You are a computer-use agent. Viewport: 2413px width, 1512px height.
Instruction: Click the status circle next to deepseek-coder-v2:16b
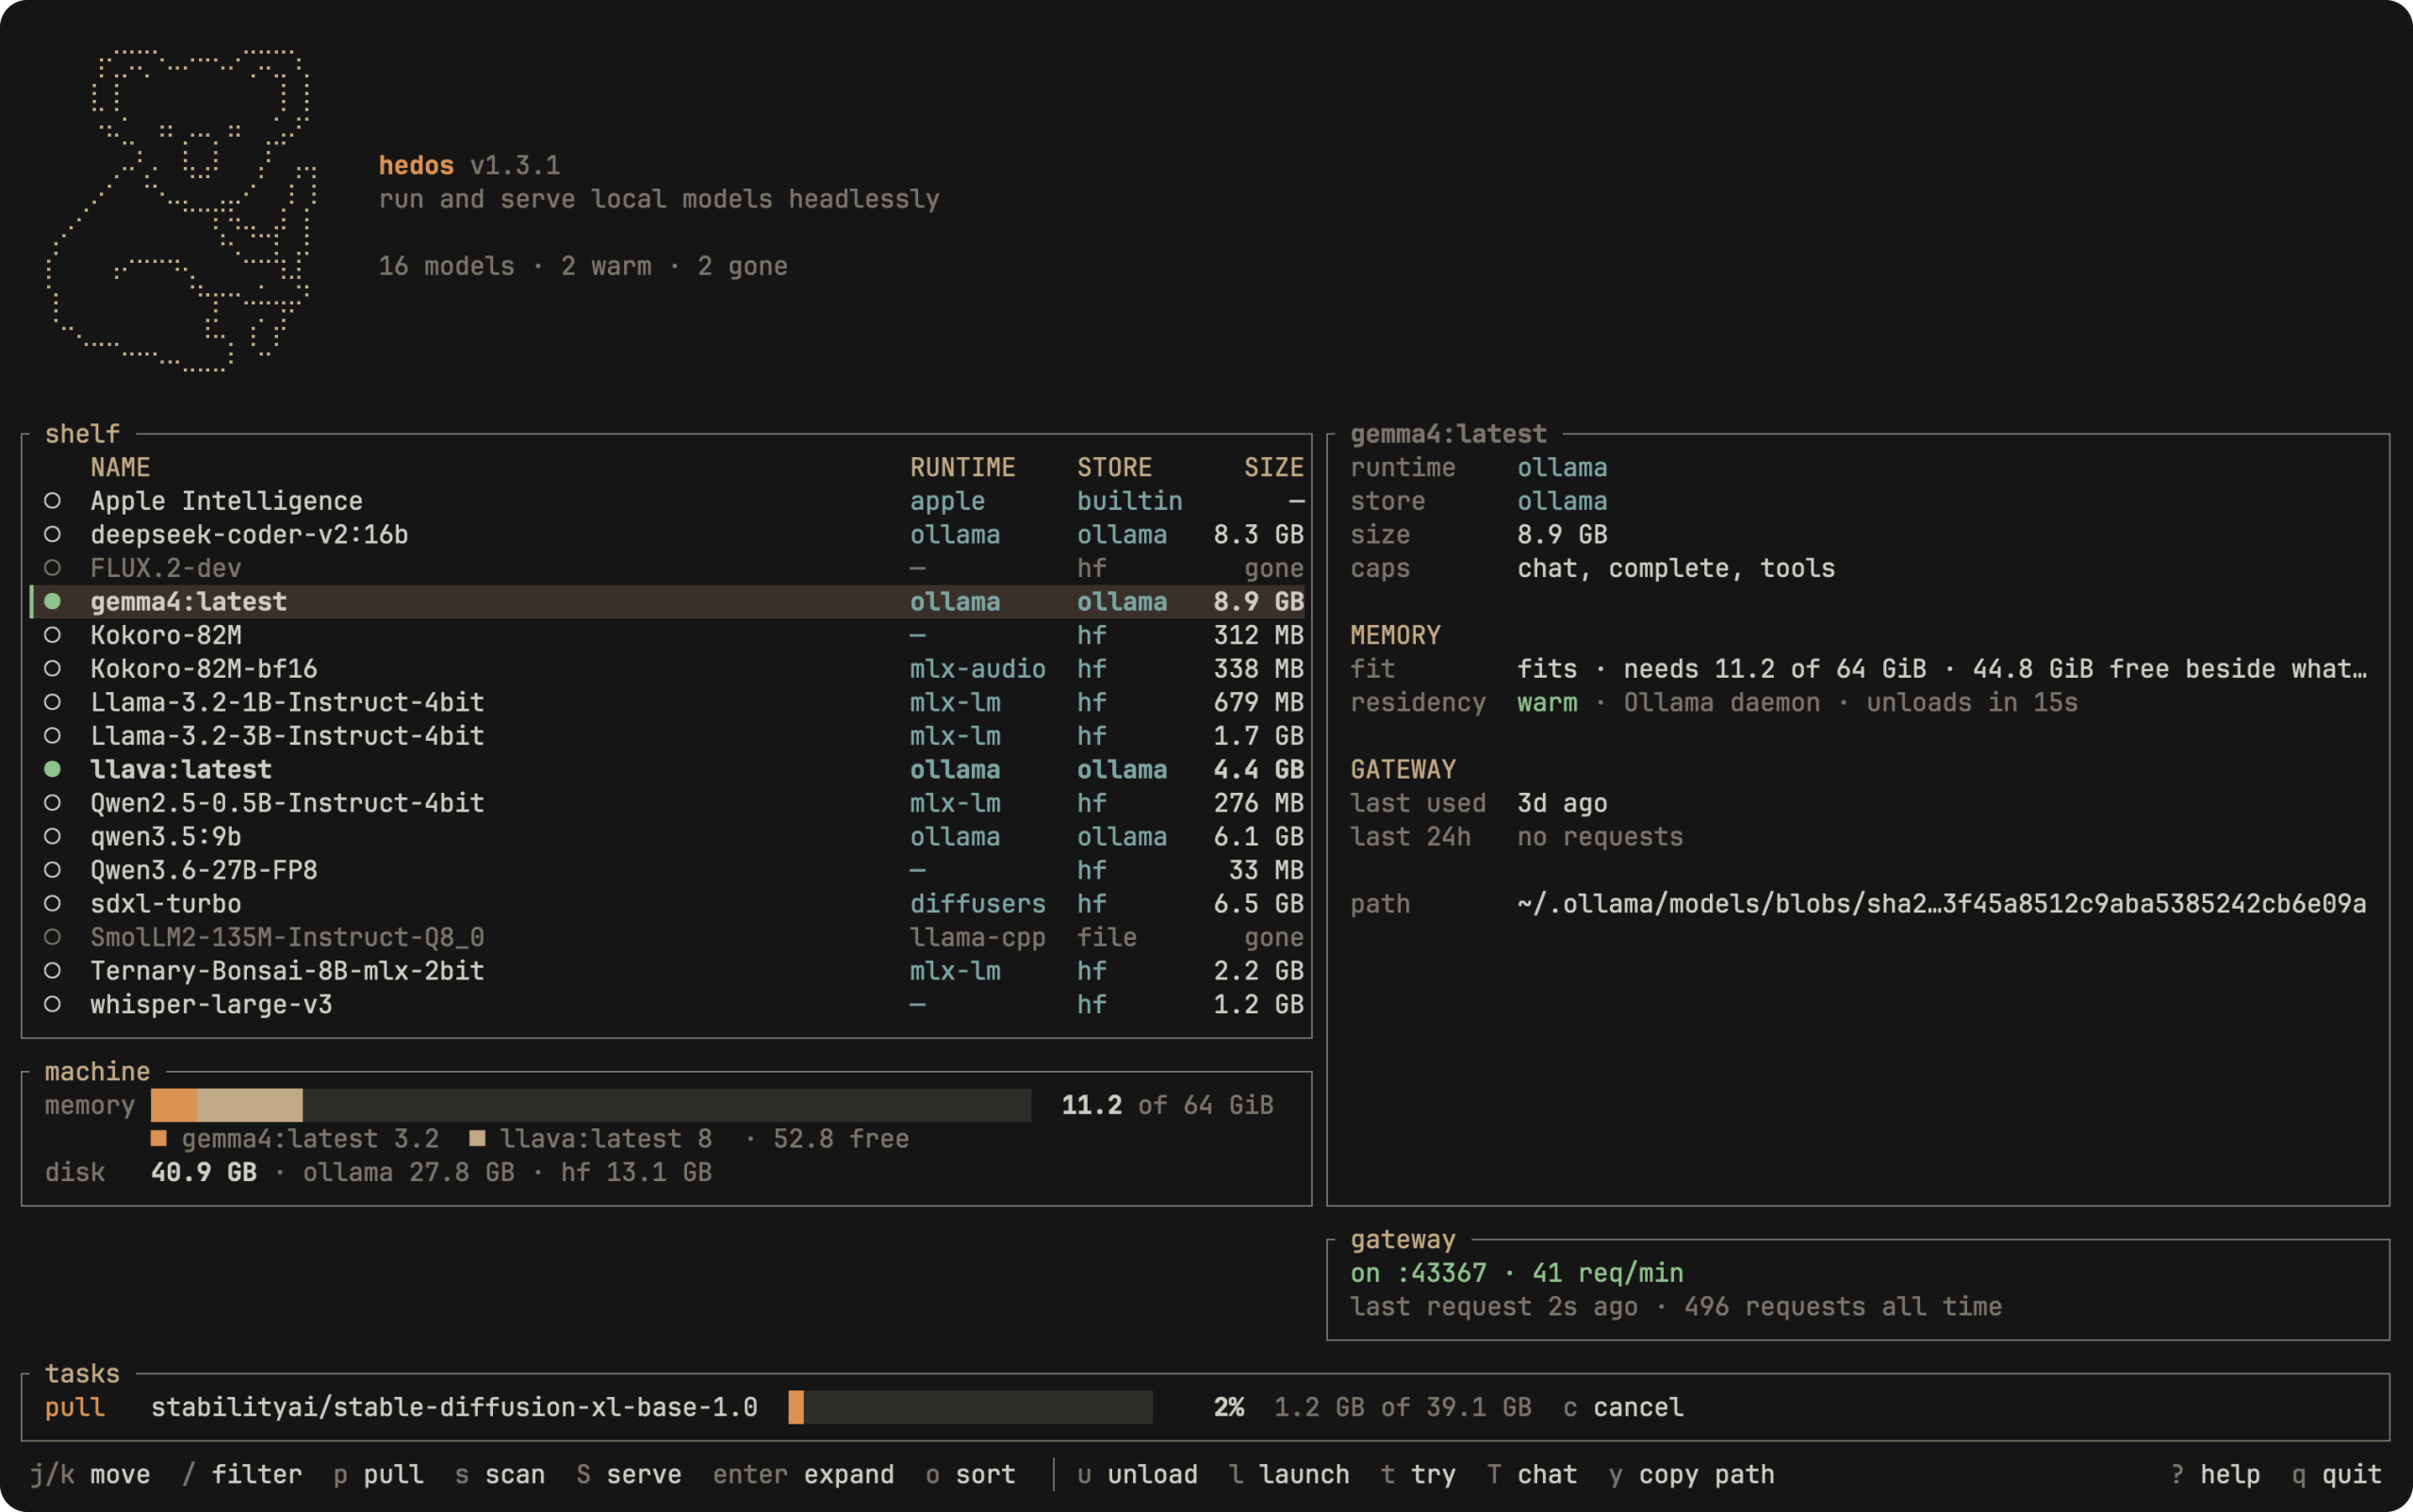click(52, 534)
